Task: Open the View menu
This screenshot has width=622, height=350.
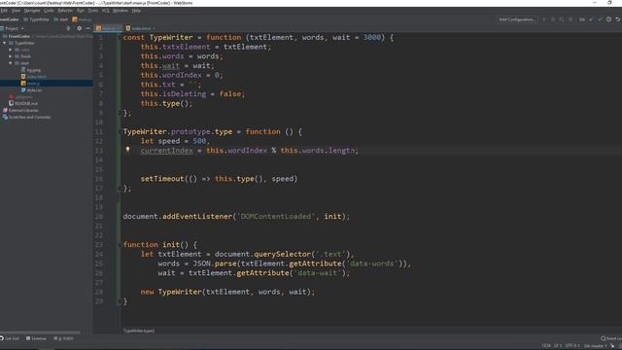Action: point(16,11)
